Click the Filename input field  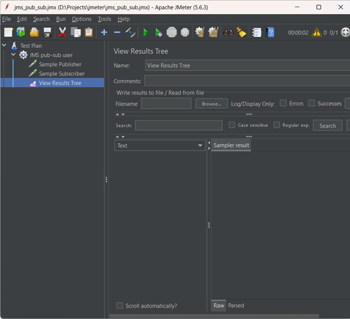(166, 104)
